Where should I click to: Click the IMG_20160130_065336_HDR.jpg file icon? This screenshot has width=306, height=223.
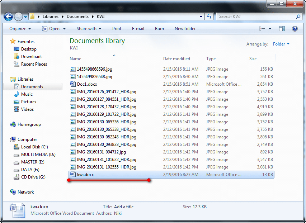73,122
